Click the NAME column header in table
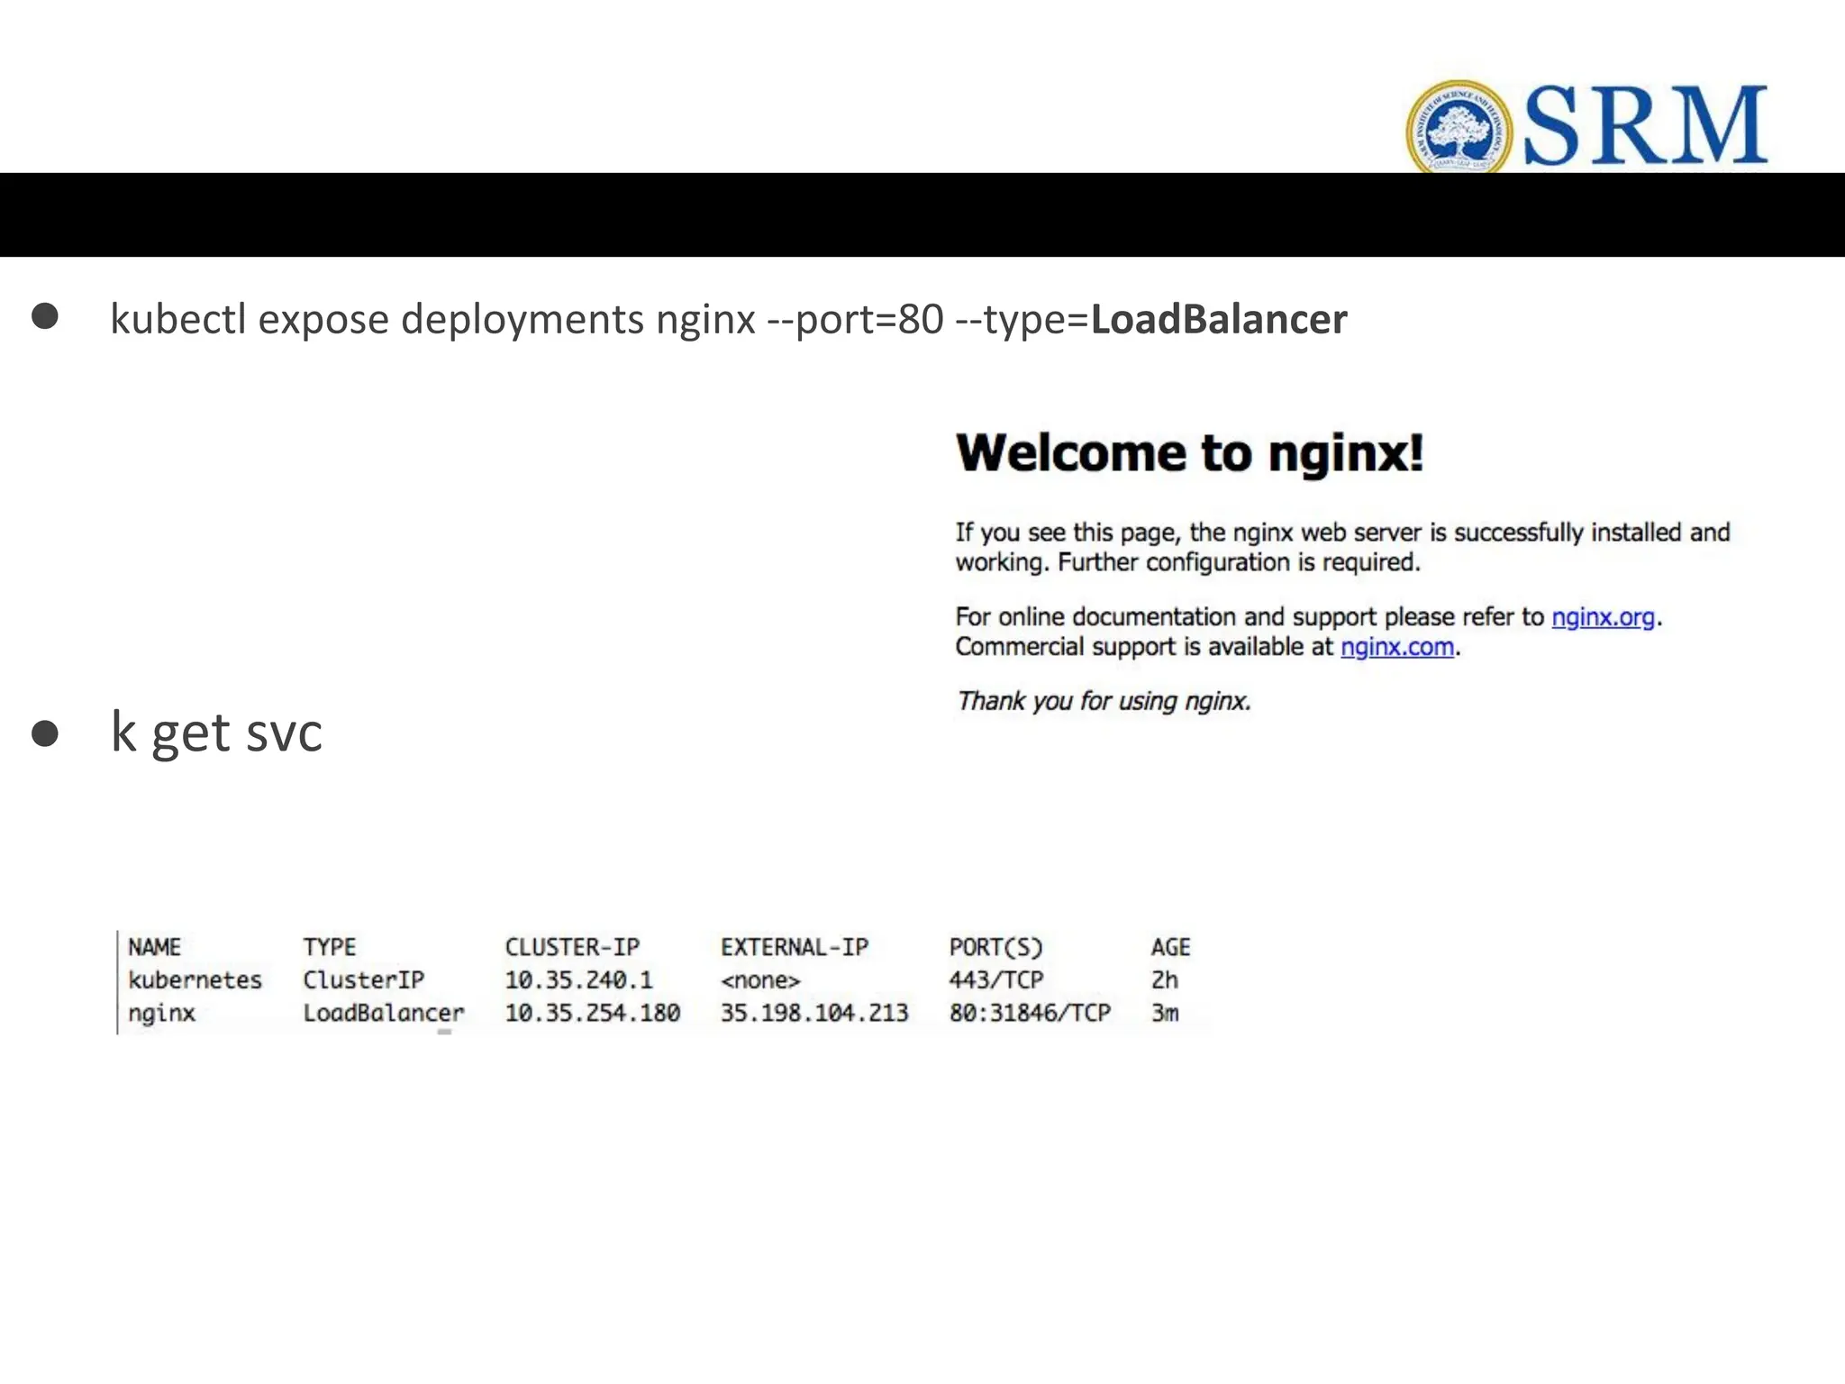This screenshot has width=1845, height=1384. pos(154,947)
